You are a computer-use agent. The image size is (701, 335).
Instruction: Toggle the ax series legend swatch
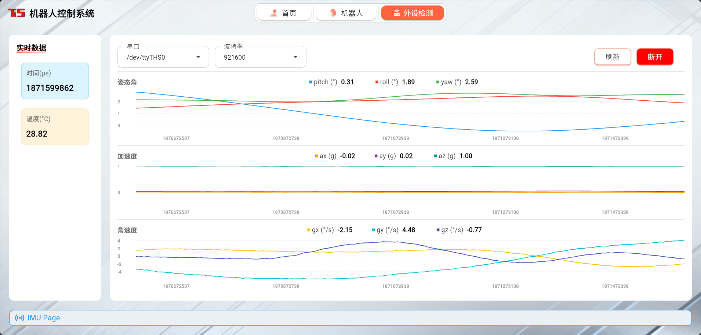point(316,156)
